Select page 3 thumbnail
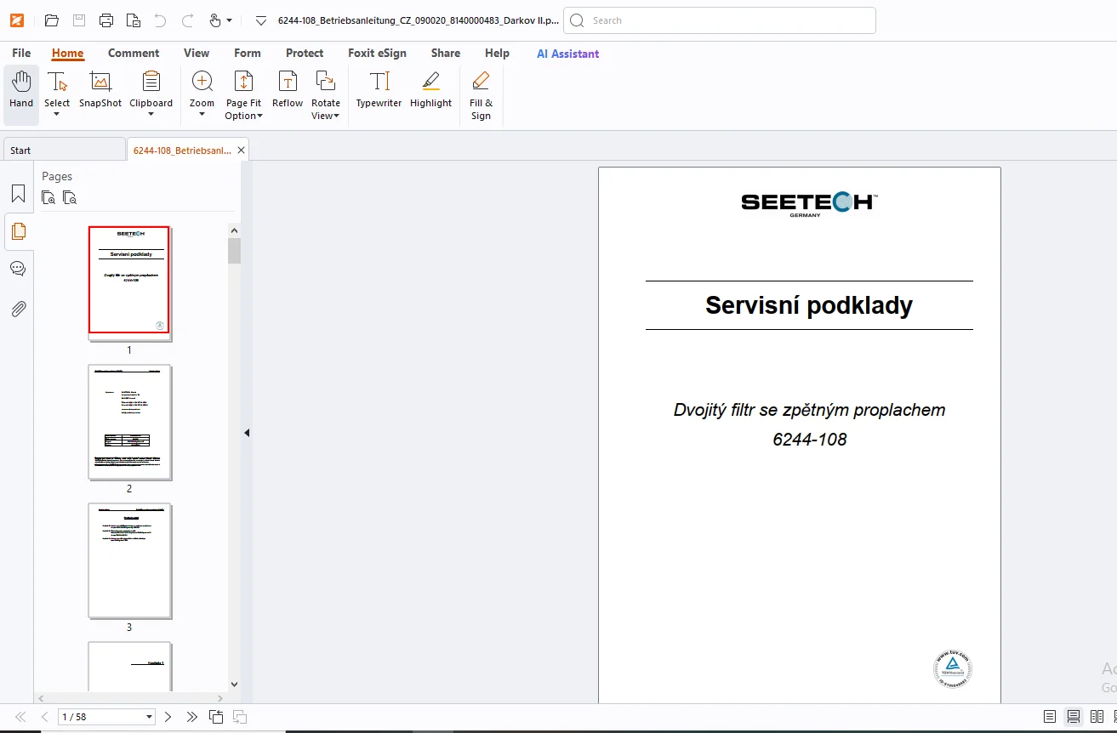The height and width of the screenshot is (733, 1117). coord(129,560)
